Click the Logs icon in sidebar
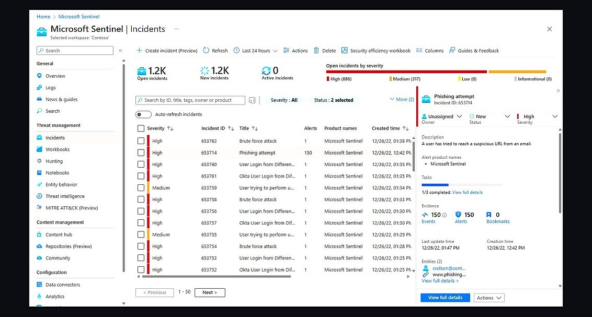Screen dimensions: 592x317 point(39,87)
